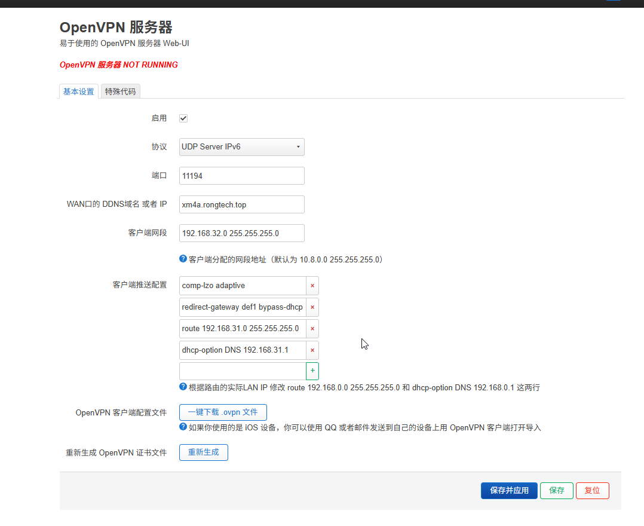The image size is (644, 526).
Task: Focus the comp-lzo adaptive input field
Action: click(x=243, y=286)
